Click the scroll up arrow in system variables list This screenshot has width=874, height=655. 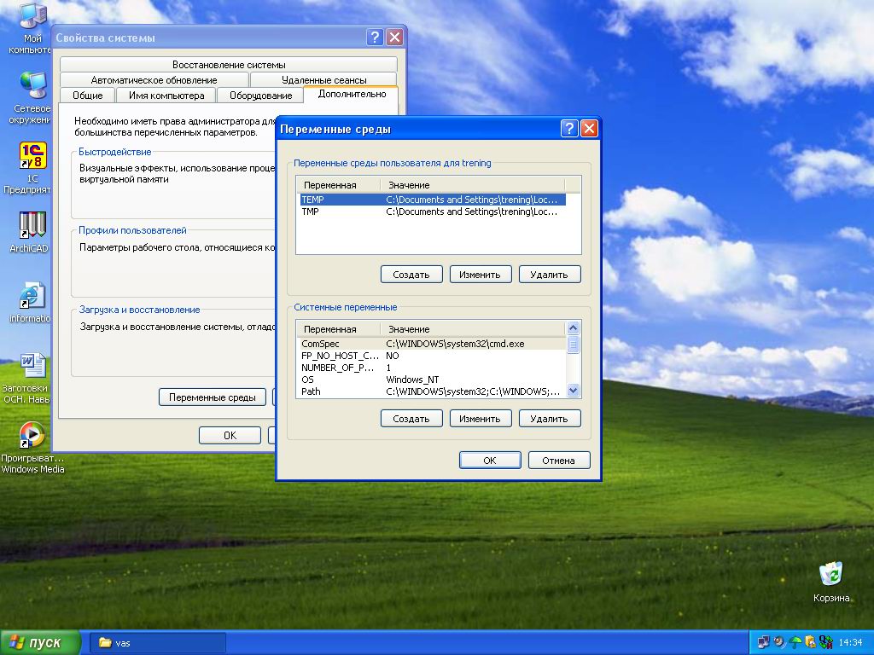(x=573, y=328)
